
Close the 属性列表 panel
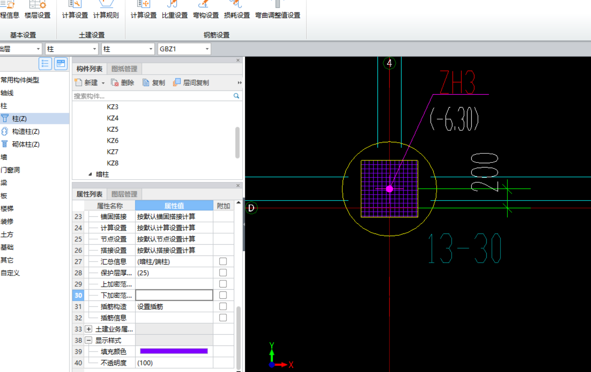tap(238, 186)
